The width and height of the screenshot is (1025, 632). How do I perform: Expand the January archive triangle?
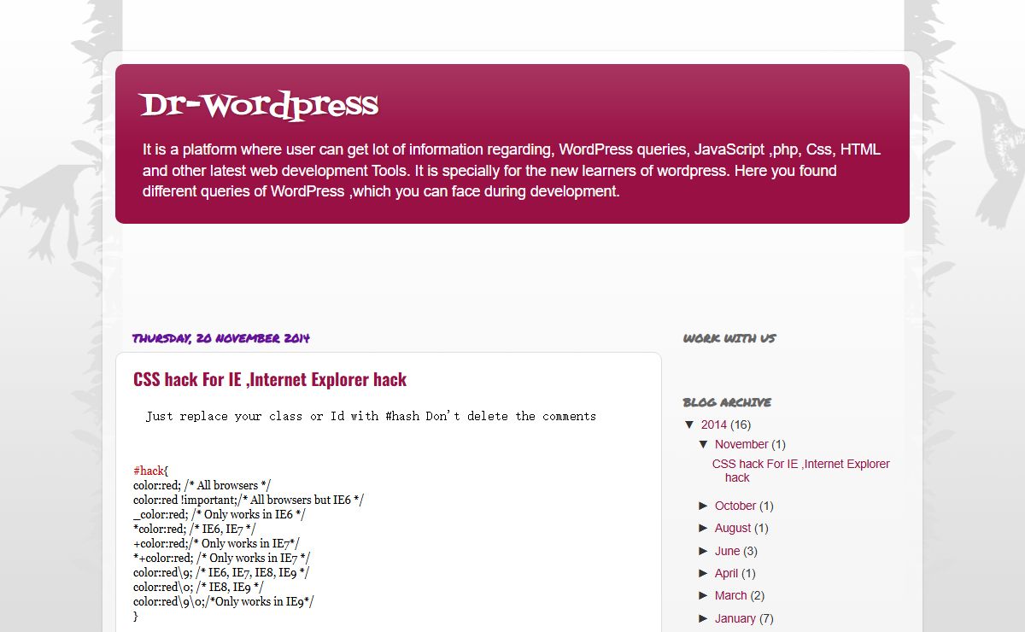click(x=704, y=618)
